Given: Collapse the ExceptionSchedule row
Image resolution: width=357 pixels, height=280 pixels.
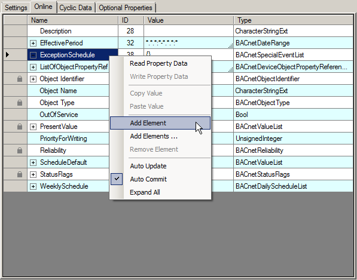Looking at the screenshot, I should pos(33,55).
